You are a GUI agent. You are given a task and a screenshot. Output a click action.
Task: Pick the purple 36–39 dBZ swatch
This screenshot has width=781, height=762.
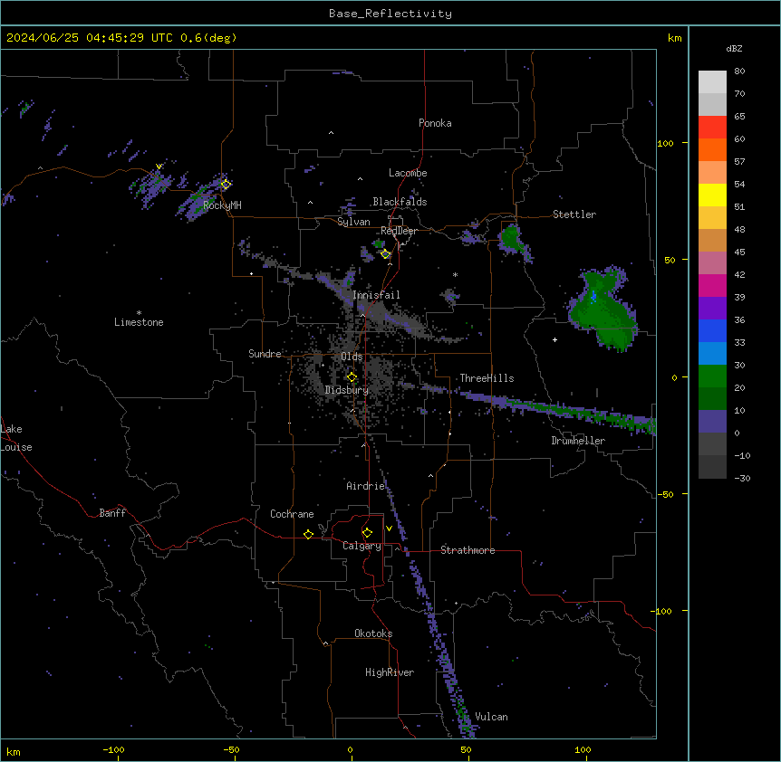point(712,309)
